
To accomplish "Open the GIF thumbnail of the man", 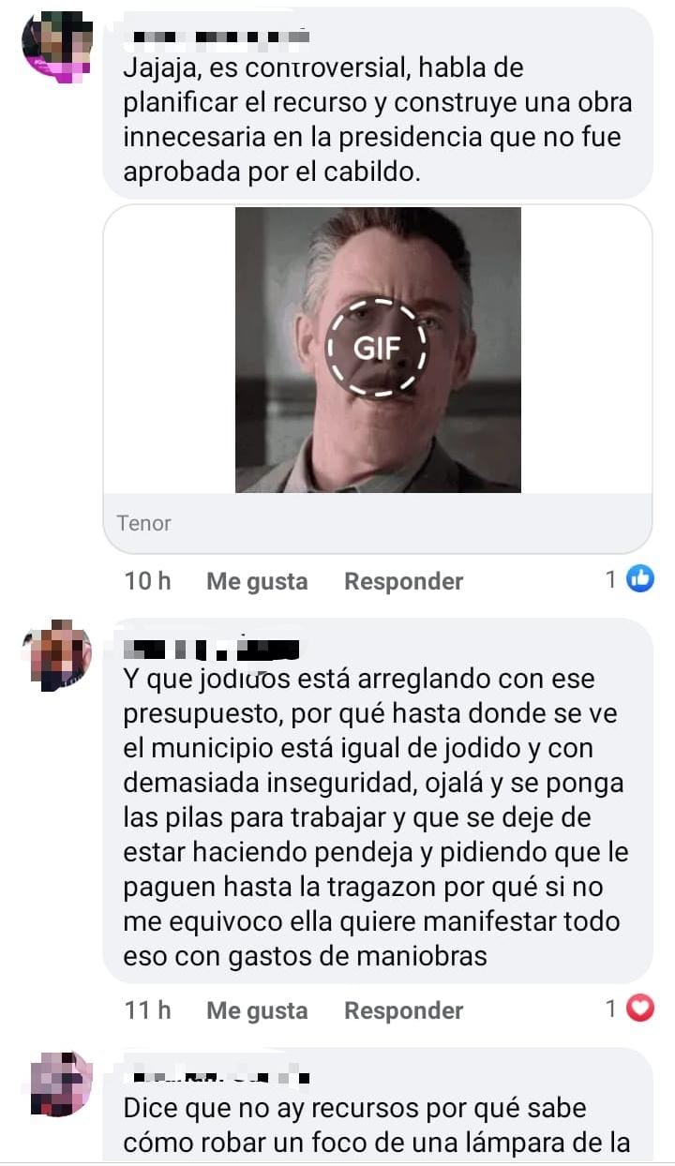I will 377,350.
